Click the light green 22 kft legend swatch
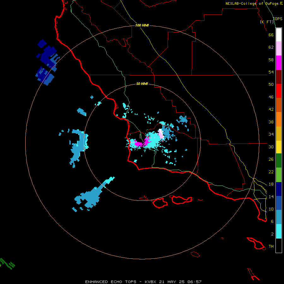284x284 pixels. pyautogui.click(x=279, y=175)
